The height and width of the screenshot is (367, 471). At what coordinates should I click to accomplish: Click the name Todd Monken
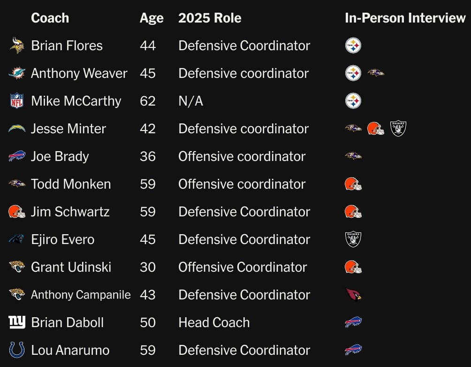(71, 184)
